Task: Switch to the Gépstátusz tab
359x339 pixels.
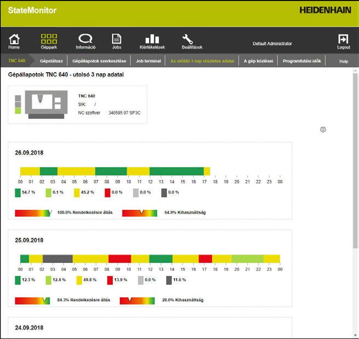Action: click(x=51, y=61)
